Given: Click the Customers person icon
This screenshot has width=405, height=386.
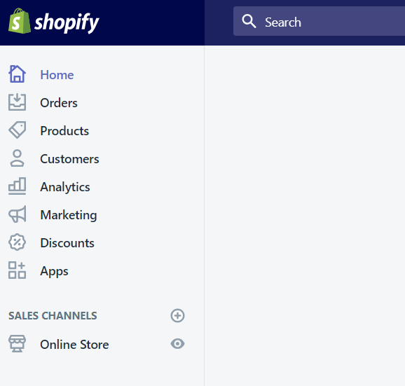Looking at the screenshot, I should point(17,158).
